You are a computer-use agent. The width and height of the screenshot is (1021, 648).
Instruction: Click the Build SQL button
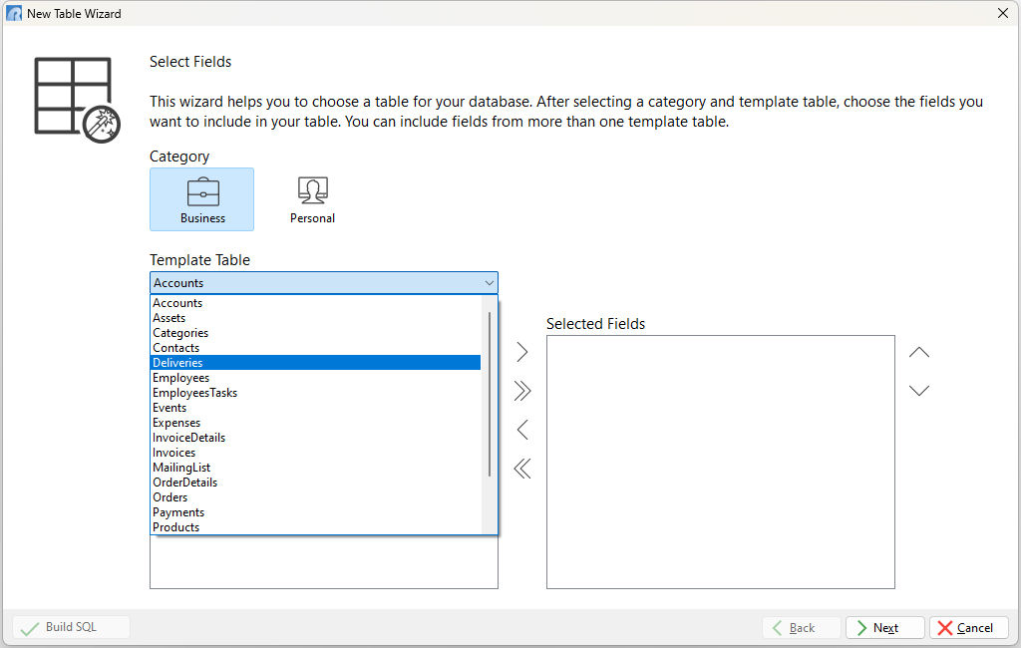pos(71,627)
